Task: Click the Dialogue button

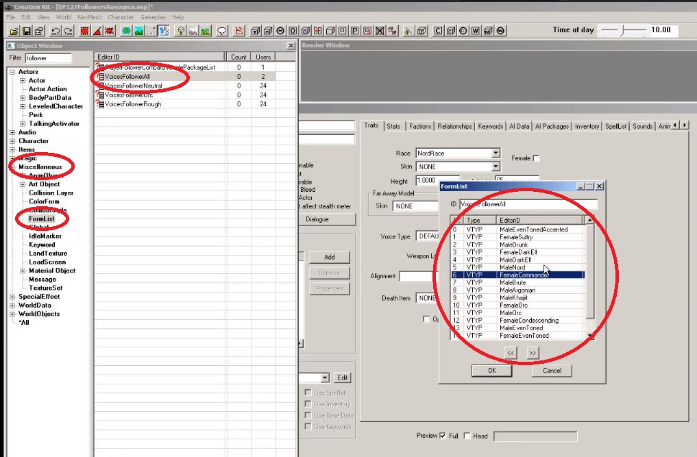Action: [317, 219]
